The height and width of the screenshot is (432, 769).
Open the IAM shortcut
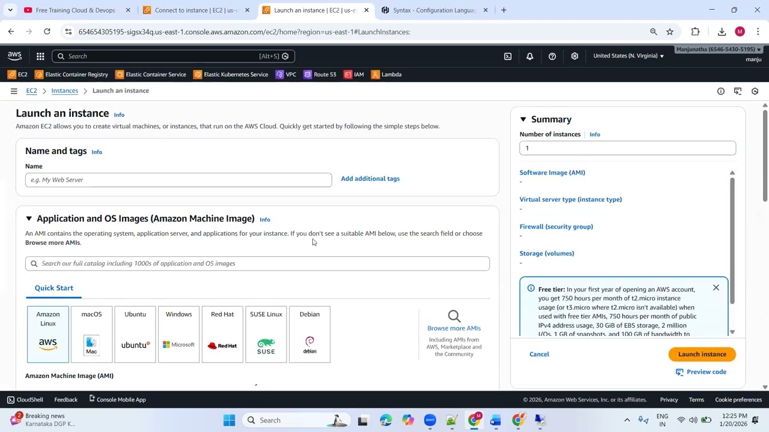[x=354, y=74]
